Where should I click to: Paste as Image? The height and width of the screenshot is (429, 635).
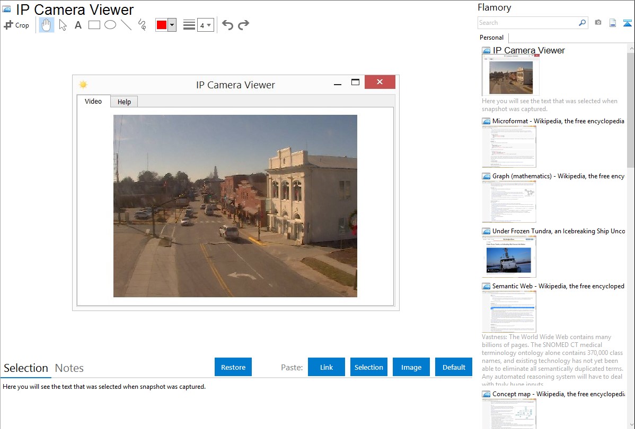pos(411,367)
